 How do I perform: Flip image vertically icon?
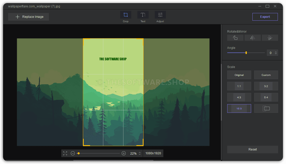[270, 38]
